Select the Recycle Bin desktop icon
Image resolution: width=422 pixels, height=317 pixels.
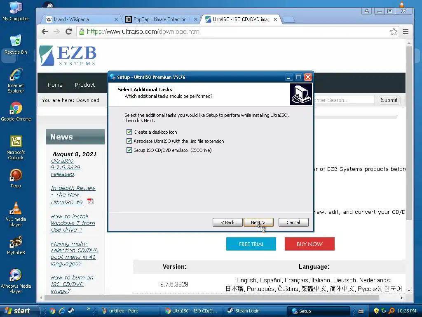(x=16, y=45)
